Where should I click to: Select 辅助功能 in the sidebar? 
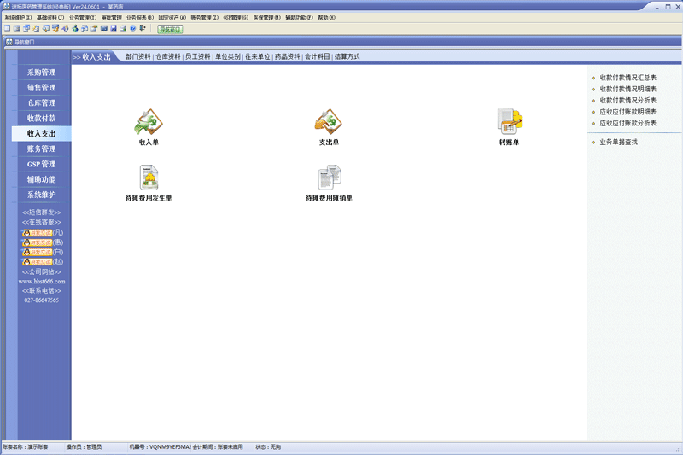(41, 180)
